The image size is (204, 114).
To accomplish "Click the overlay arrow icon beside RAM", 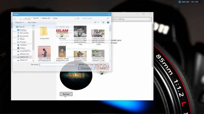I will [x=179, y=2].
